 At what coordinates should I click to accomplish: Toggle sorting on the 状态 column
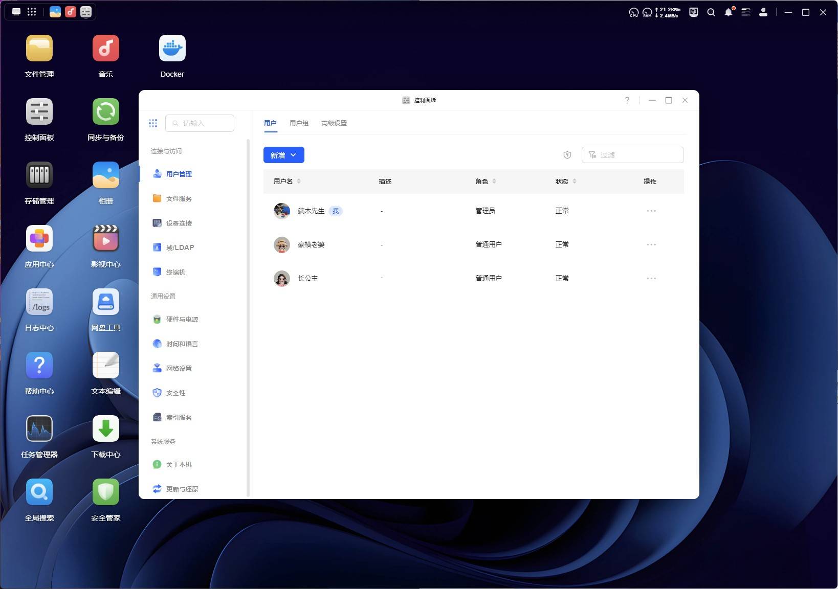coord(574,181)
